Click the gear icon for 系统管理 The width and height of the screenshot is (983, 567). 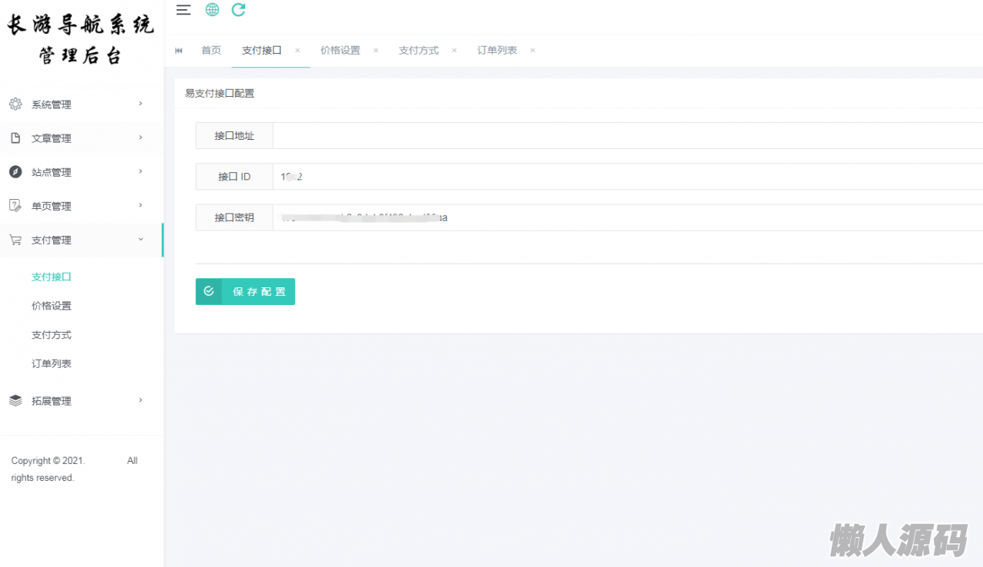15,104
